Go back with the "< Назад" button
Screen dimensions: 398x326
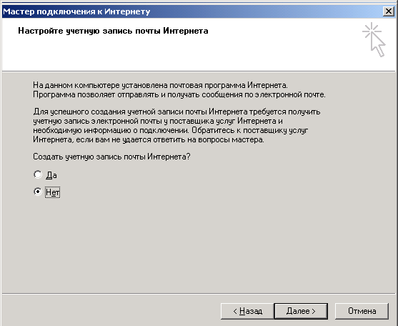click(x=247, y=311)
